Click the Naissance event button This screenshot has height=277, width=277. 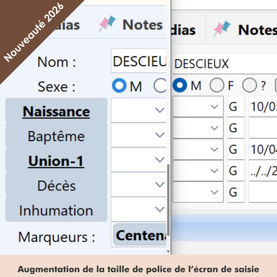(x=56, y=110)
